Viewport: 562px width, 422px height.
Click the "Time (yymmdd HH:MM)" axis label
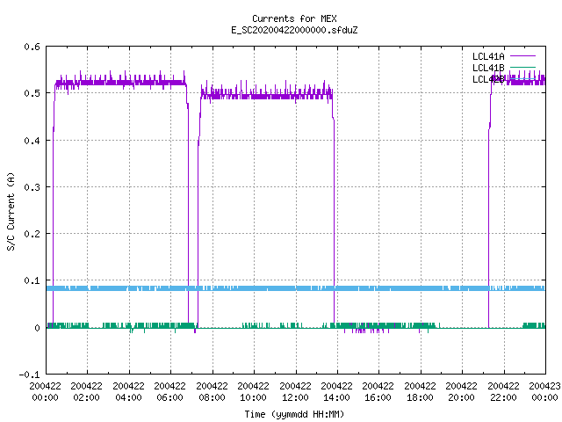pos(294,414)
